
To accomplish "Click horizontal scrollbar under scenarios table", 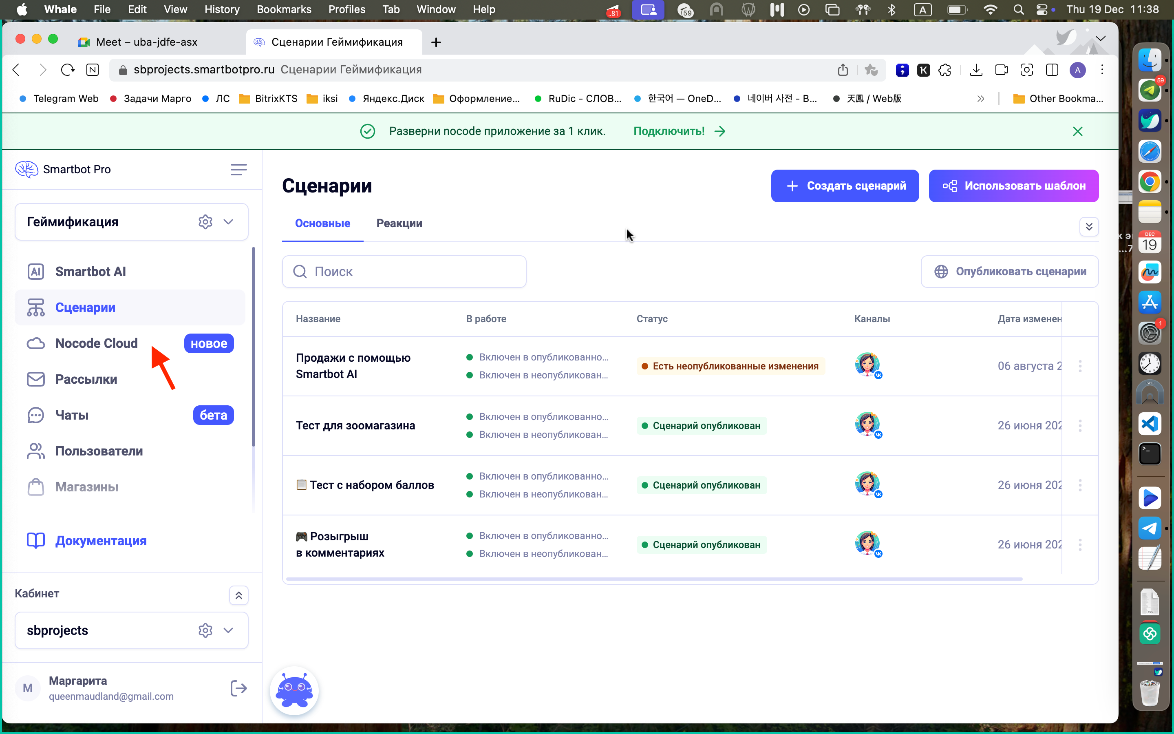I will tap(654, 579).
